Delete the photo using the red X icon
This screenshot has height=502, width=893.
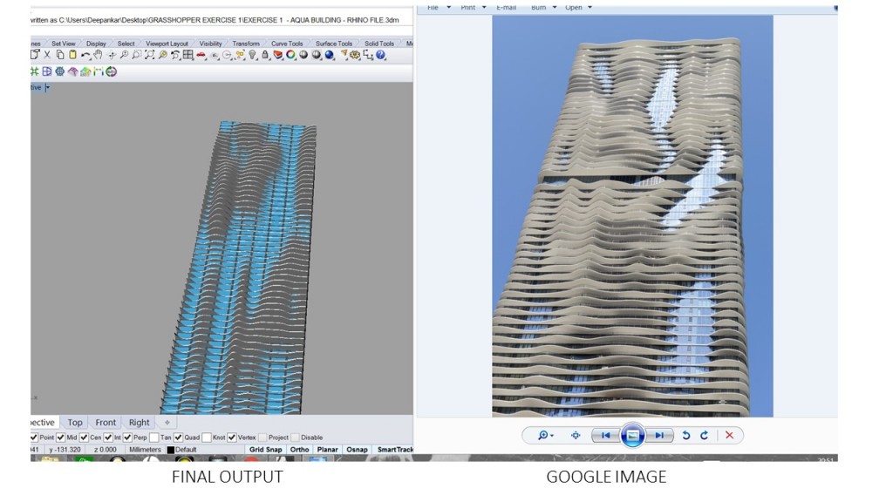[729, 435]
